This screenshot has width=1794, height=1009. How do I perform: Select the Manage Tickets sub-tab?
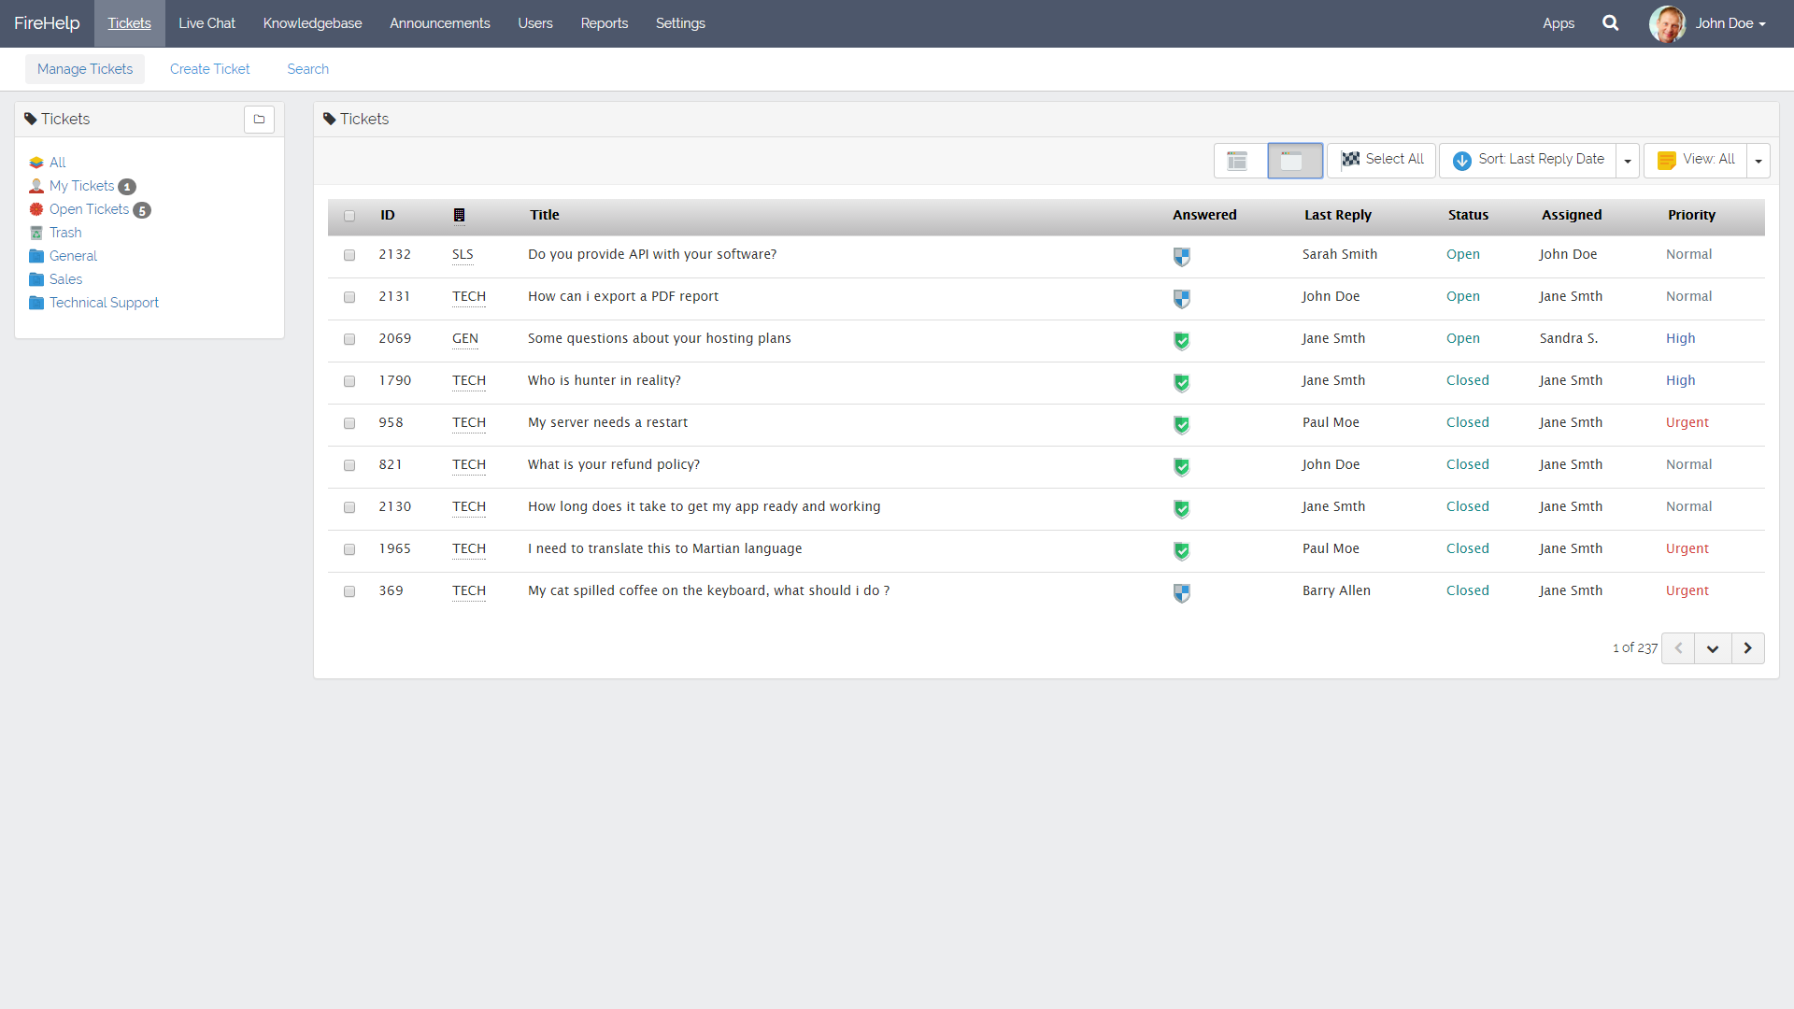point(85,69)
